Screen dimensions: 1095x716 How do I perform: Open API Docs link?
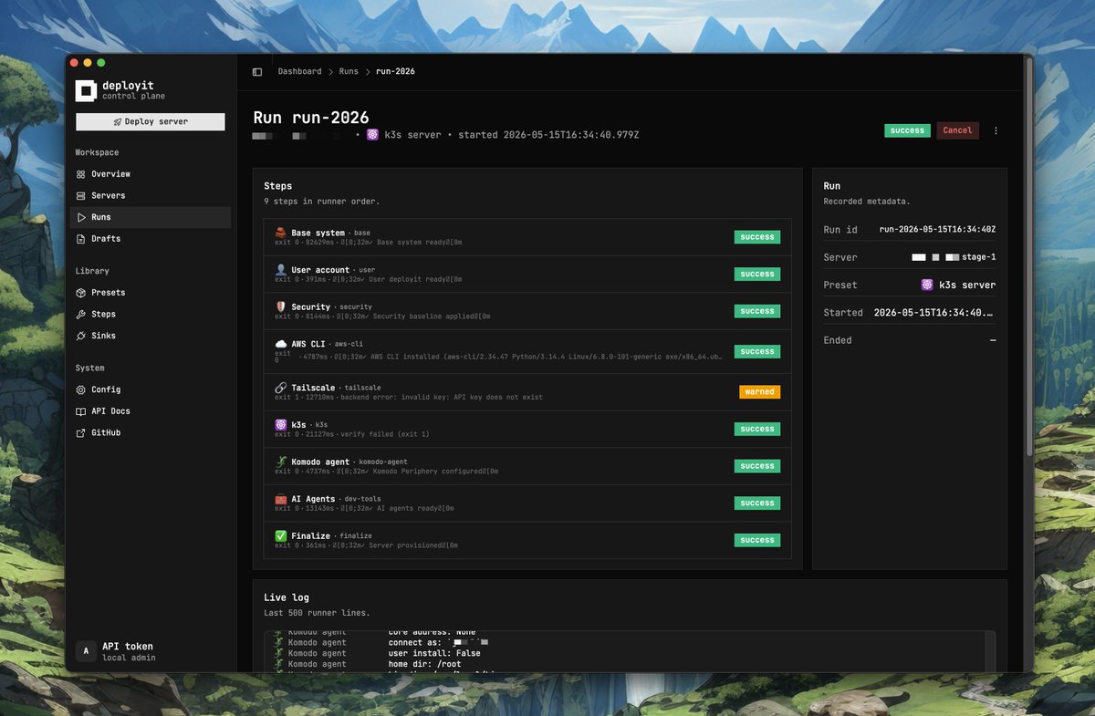coord(151,411)
